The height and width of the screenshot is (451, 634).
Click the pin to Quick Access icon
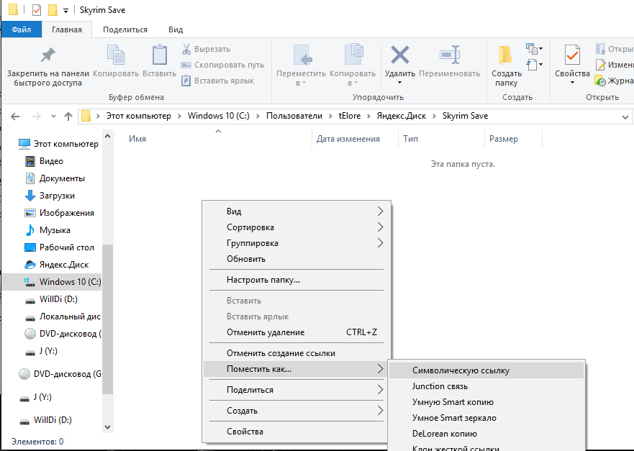[x=48, y=55]
